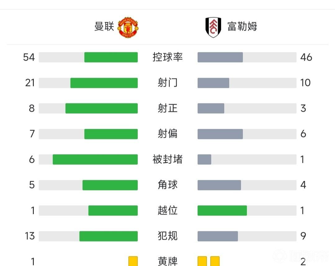Click Fulham's right yellow card icon

click(x=215, y=261)
